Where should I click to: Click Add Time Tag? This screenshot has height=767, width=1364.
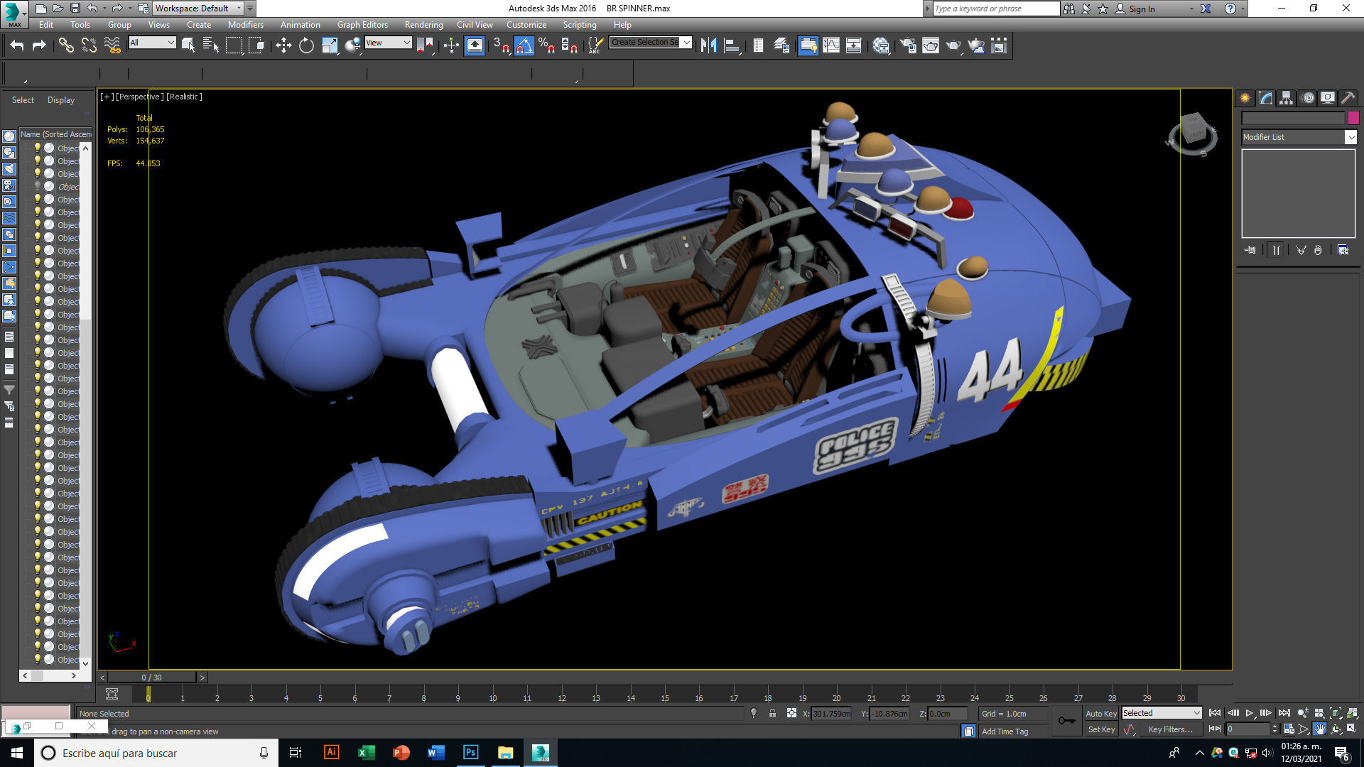1005,731
